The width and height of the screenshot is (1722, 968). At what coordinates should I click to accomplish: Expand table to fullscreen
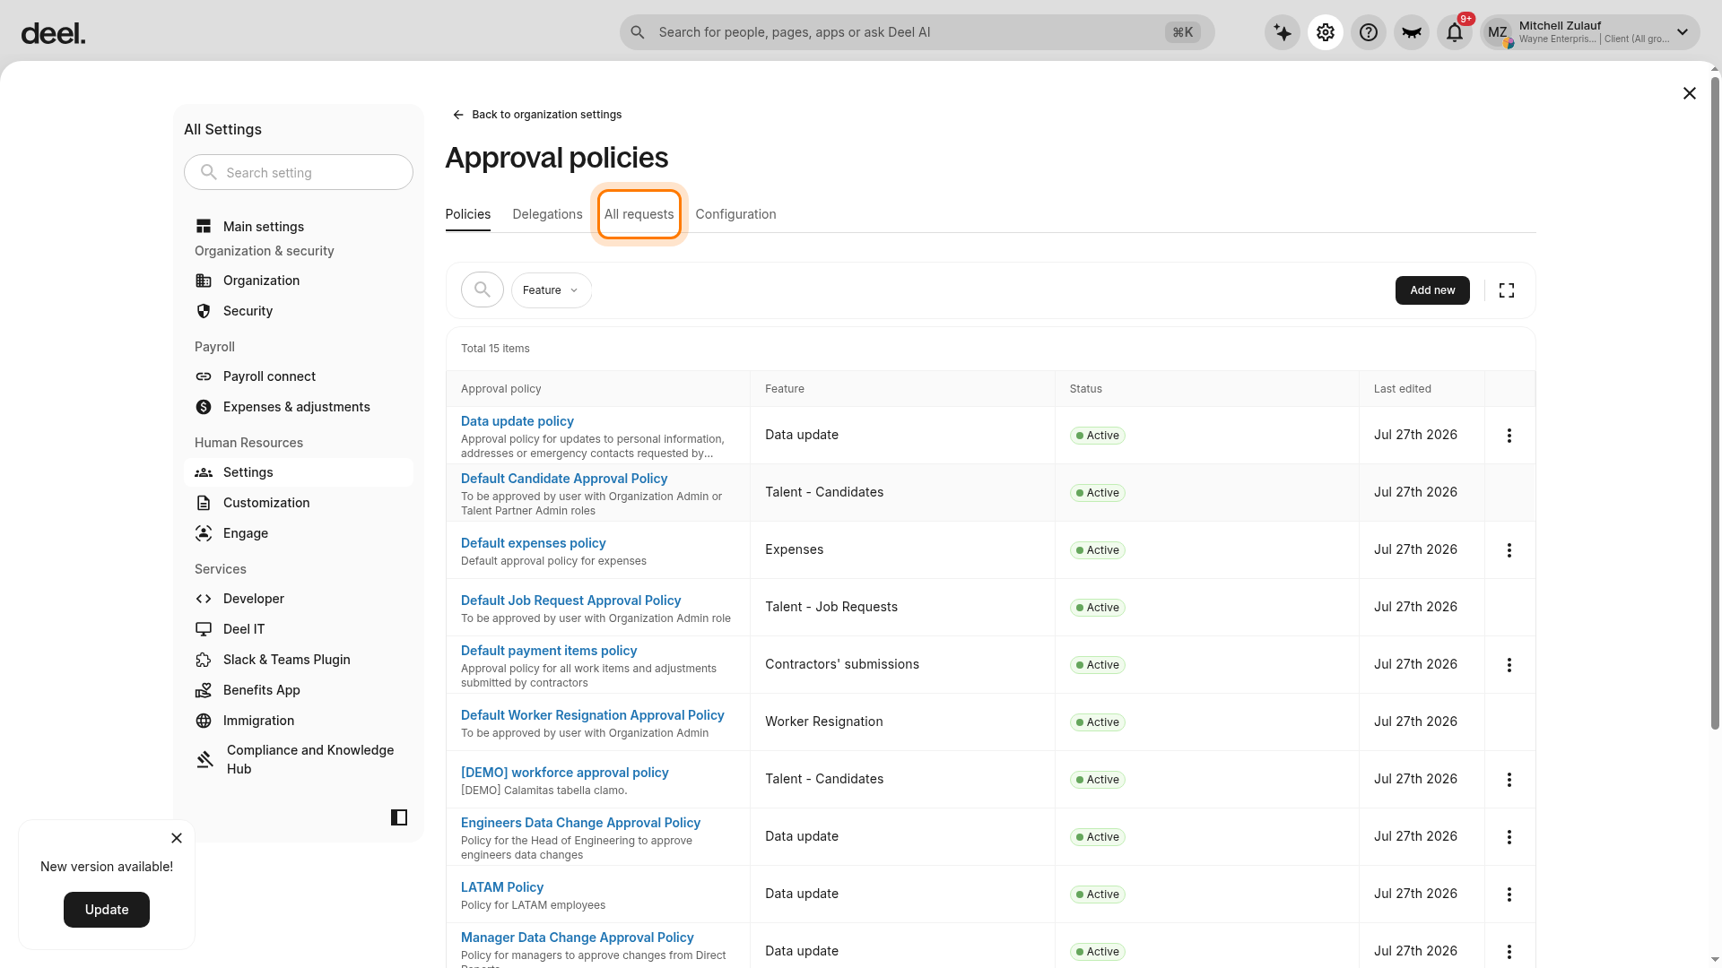pos(1507,290)
